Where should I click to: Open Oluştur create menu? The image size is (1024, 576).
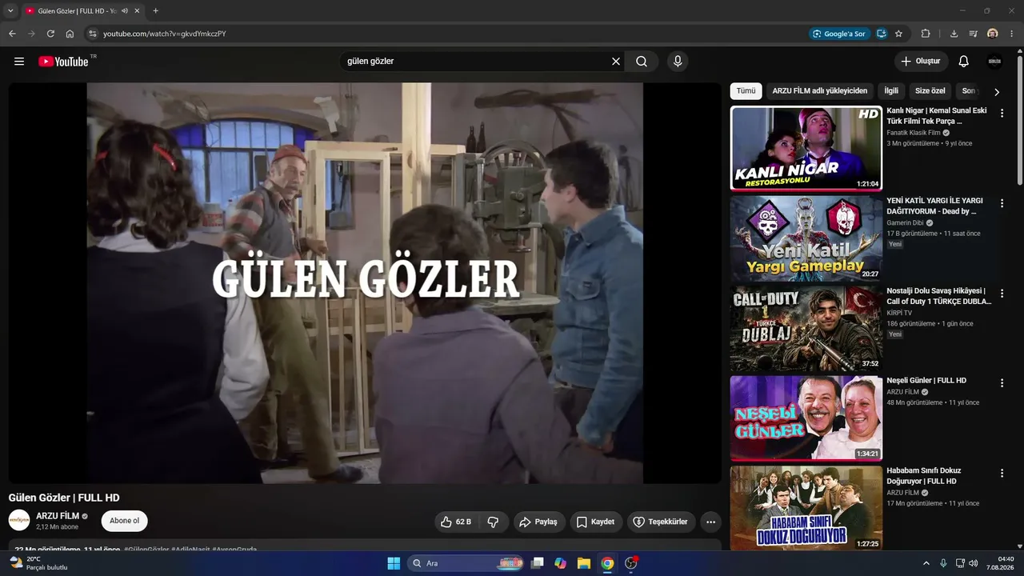[x=921, y=62]
